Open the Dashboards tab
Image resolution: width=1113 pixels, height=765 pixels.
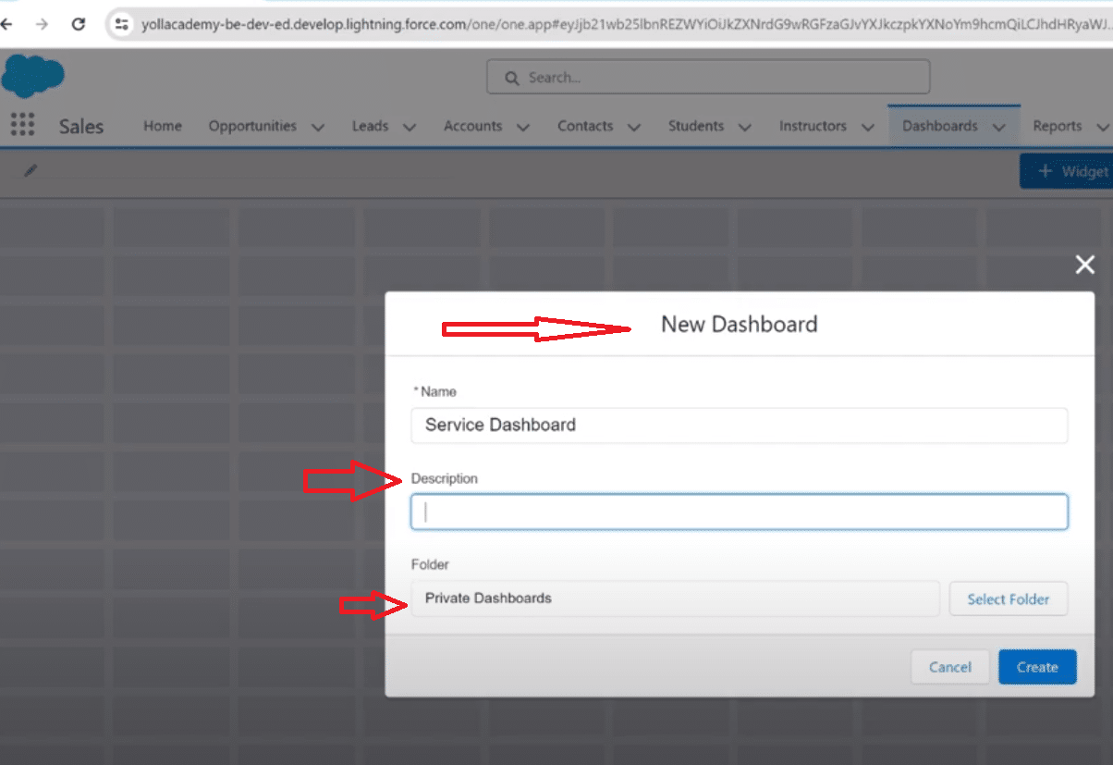(940, 126)
